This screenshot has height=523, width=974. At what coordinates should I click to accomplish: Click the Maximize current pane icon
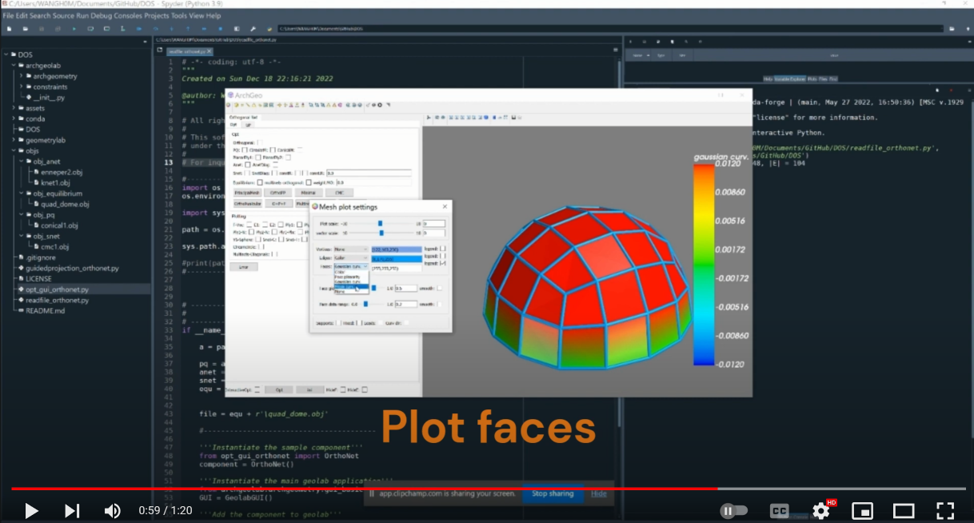(x=236, y=28)
